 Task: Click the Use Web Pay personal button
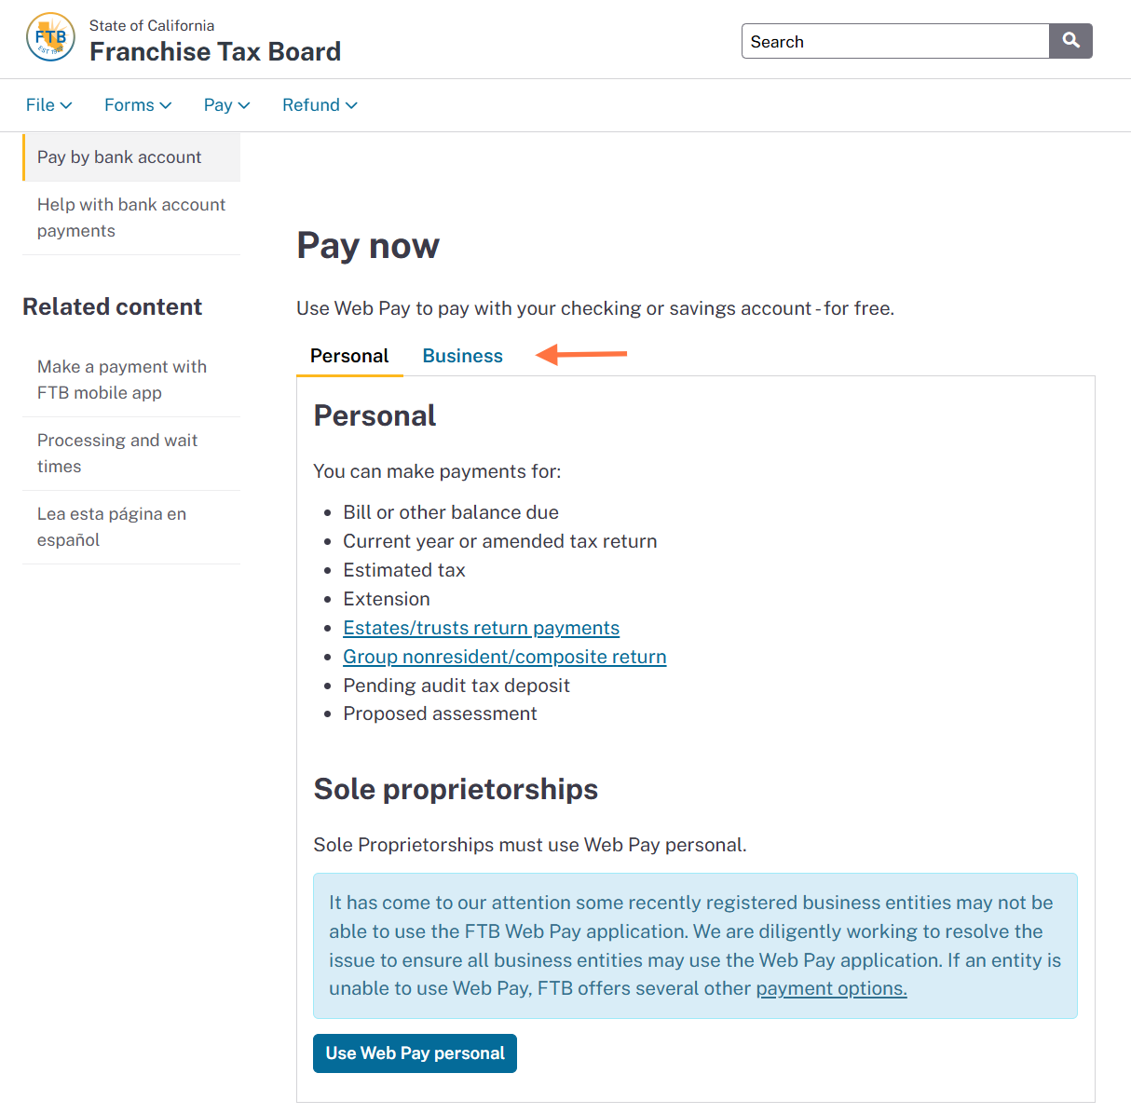coord(415,1053)
